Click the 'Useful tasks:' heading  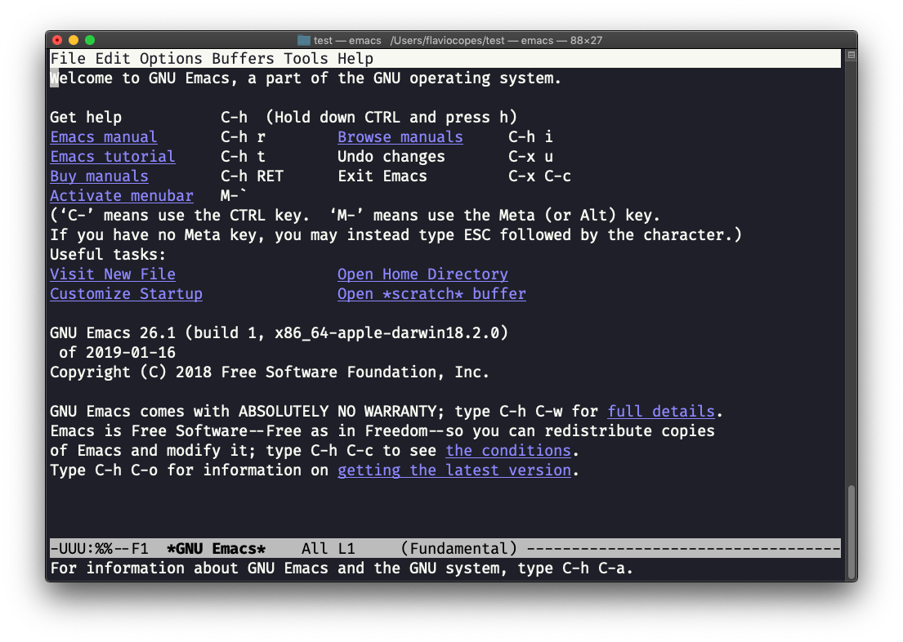pyautogui.click(x=108, y=255)
